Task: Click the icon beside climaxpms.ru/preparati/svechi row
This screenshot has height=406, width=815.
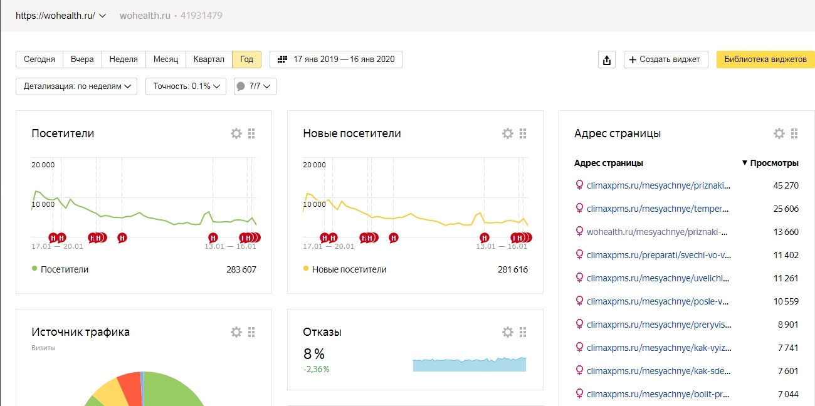Action: tap(579, 255)
